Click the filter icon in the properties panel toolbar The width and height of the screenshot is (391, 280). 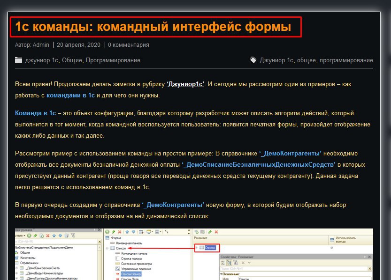236,263
